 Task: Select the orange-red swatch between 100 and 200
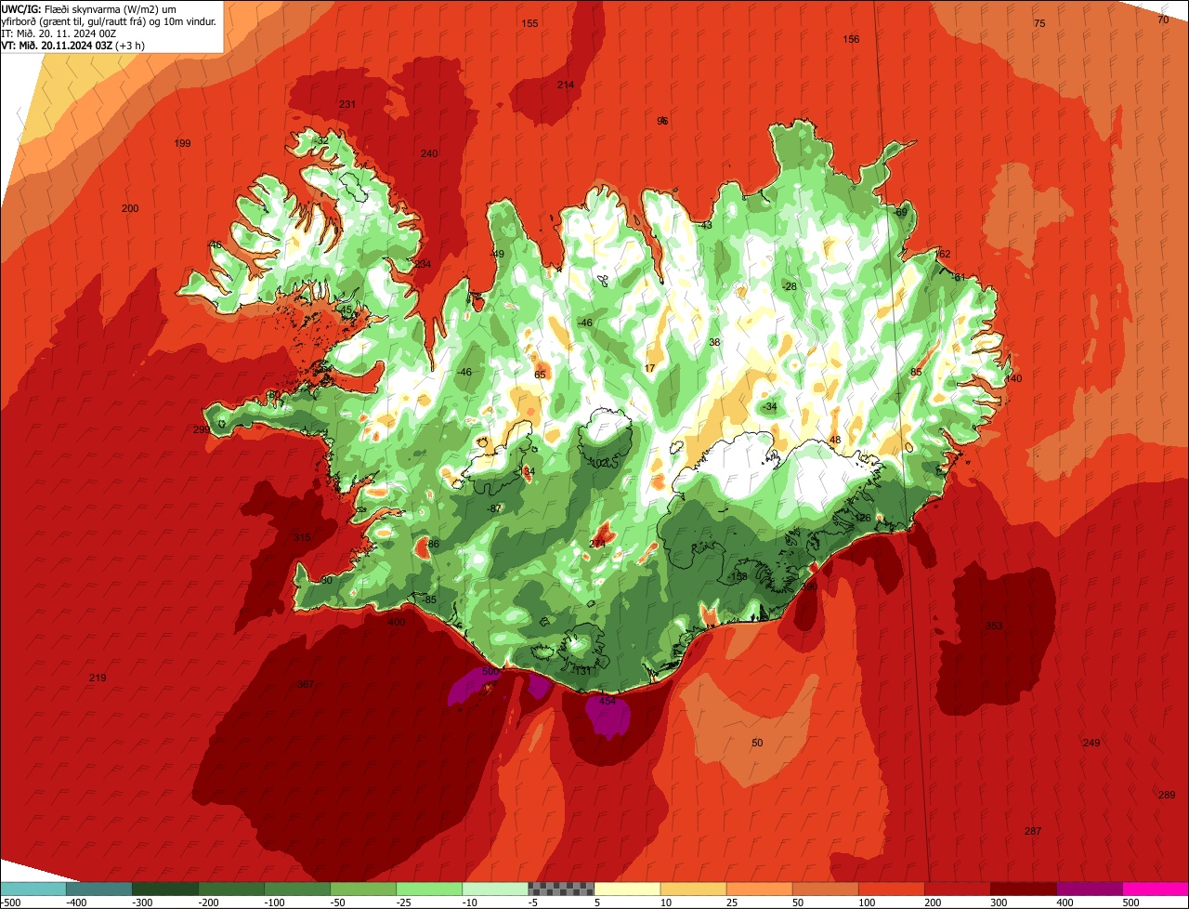coord(891,889)
